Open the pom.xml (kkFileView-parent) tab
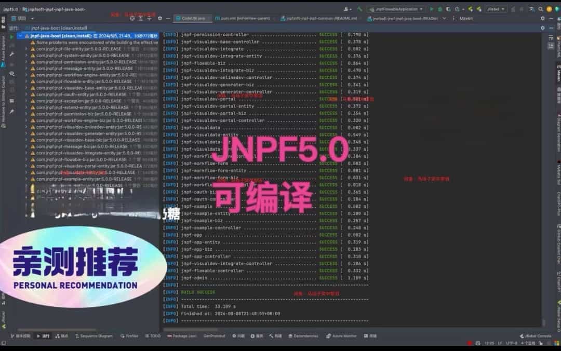The height and width of the screenshot is (351, 561). point(243,18)
